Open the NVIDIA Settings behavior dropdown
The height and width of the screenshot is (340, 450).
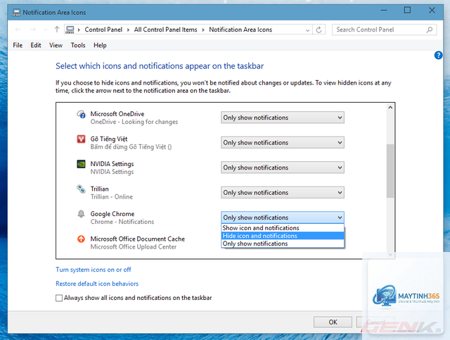point(283,168)
